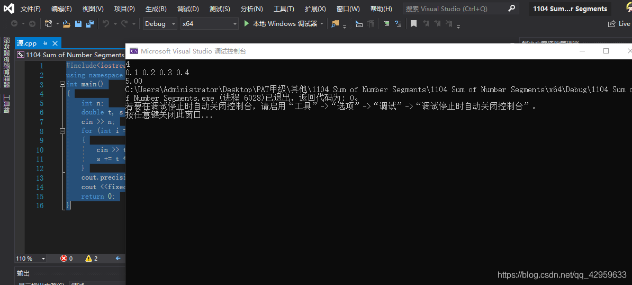Open the navigate backward history dropdown
The image size is (632, 285).
[23, 24]
